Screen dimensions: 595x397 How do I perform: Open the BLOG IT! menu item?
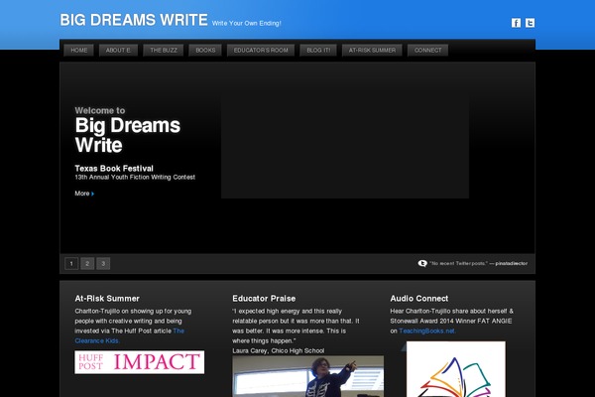click(318, 51)
